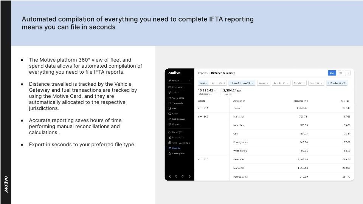Image resolution: width=363 pixels, height=204 pixels.
Task: Open Timecards from the sidebar
Action: (x=177, y=103)
